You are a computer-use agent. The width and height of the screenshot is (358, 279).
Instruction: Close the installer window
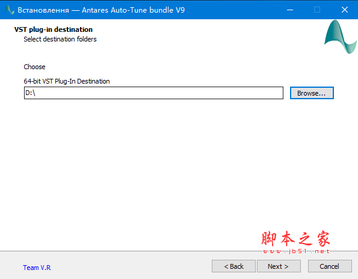tap(345, 10)
